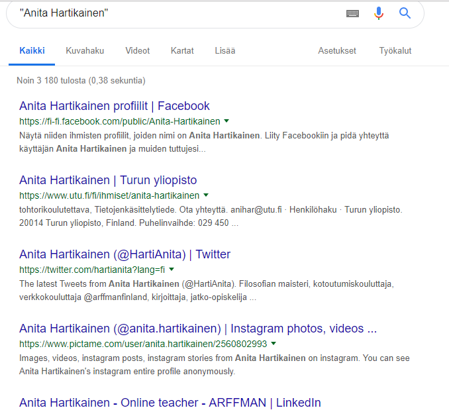Open Anita Hartikainen @HartiAnita Twitter result
Image resolution: width=449 pixels, height=412 pixels.
click(125, 254)
